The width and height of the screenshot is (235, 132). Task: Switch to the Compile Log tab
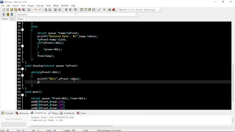[x=38, y=113]
